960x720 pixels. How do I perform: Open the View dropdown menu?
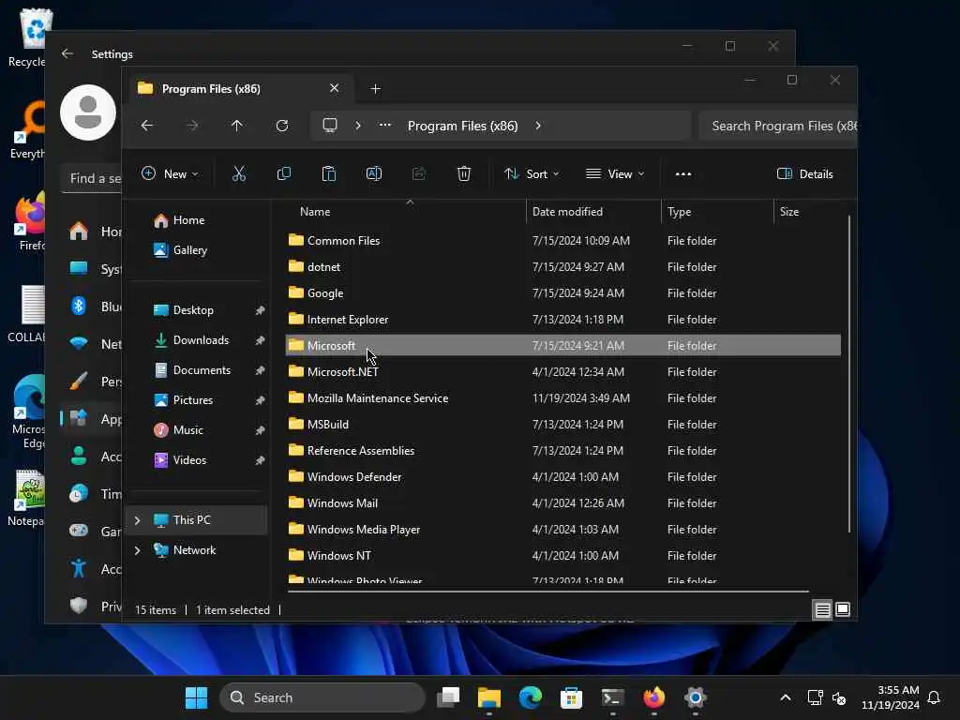tap(615, 173)
